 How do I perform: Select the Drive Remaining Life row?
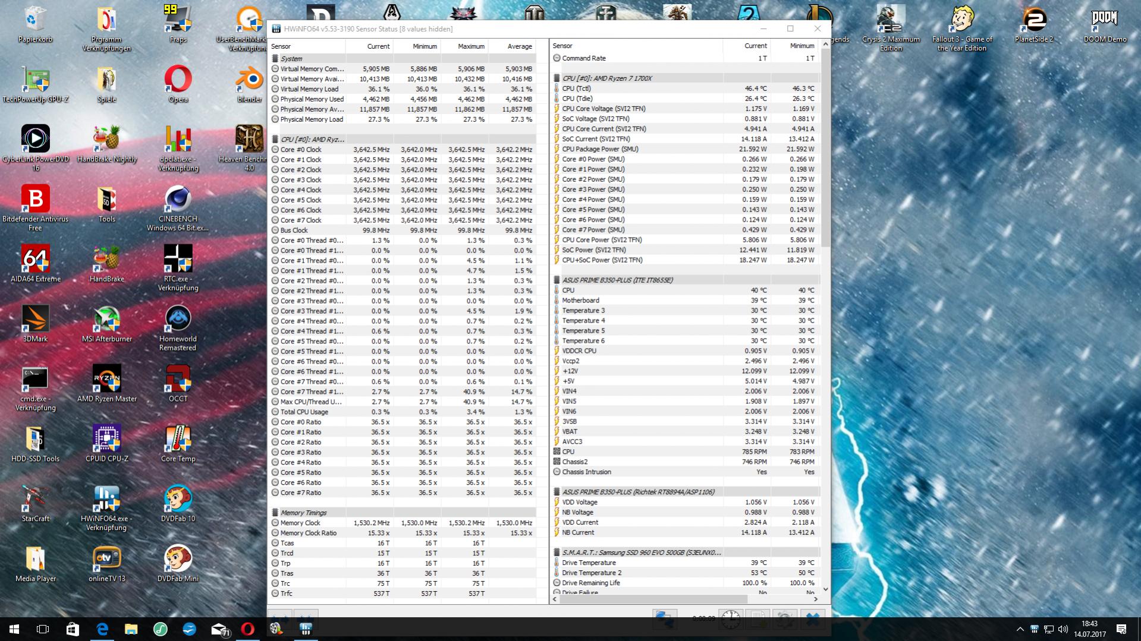pyautogui.click(x=686, y=583)
